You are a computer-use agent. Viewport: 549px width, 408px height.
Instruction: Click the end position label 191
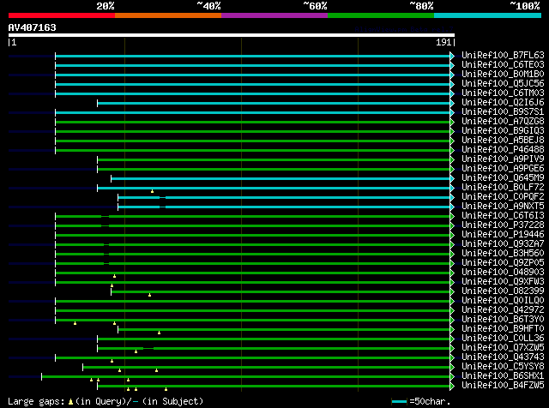(x=443, y=42)
